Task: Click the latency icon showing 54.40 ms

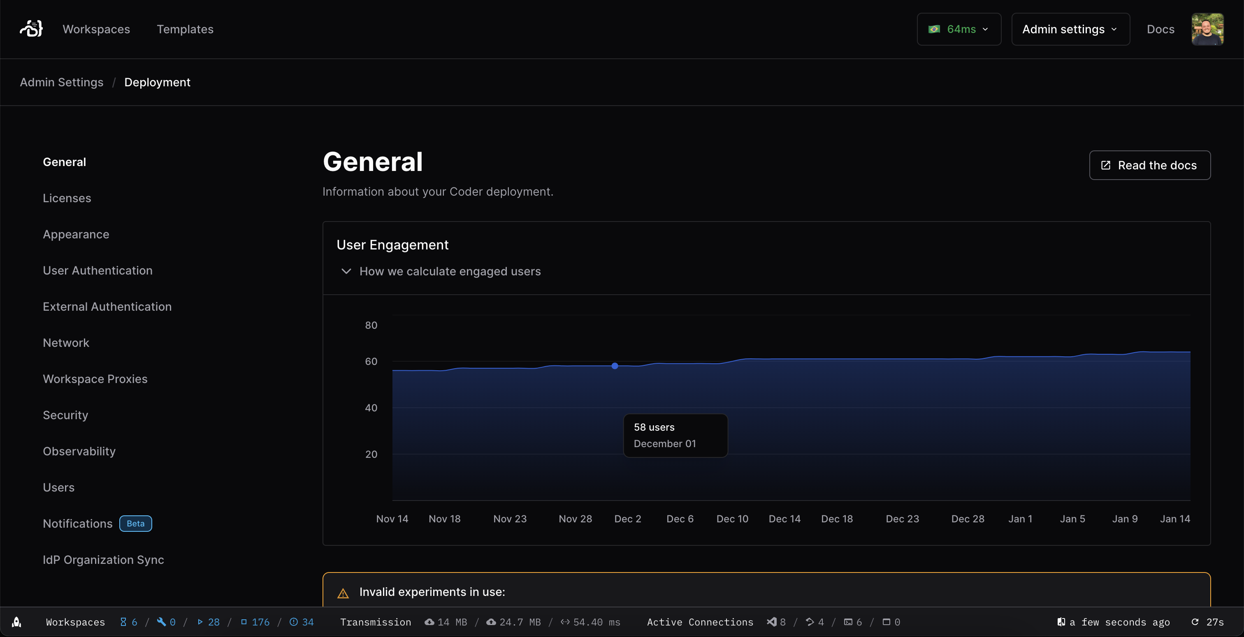Action: click(x=565, y=622)
